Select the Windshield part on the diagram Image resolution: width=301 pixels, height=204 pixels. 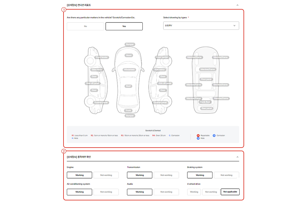point(129,70)
